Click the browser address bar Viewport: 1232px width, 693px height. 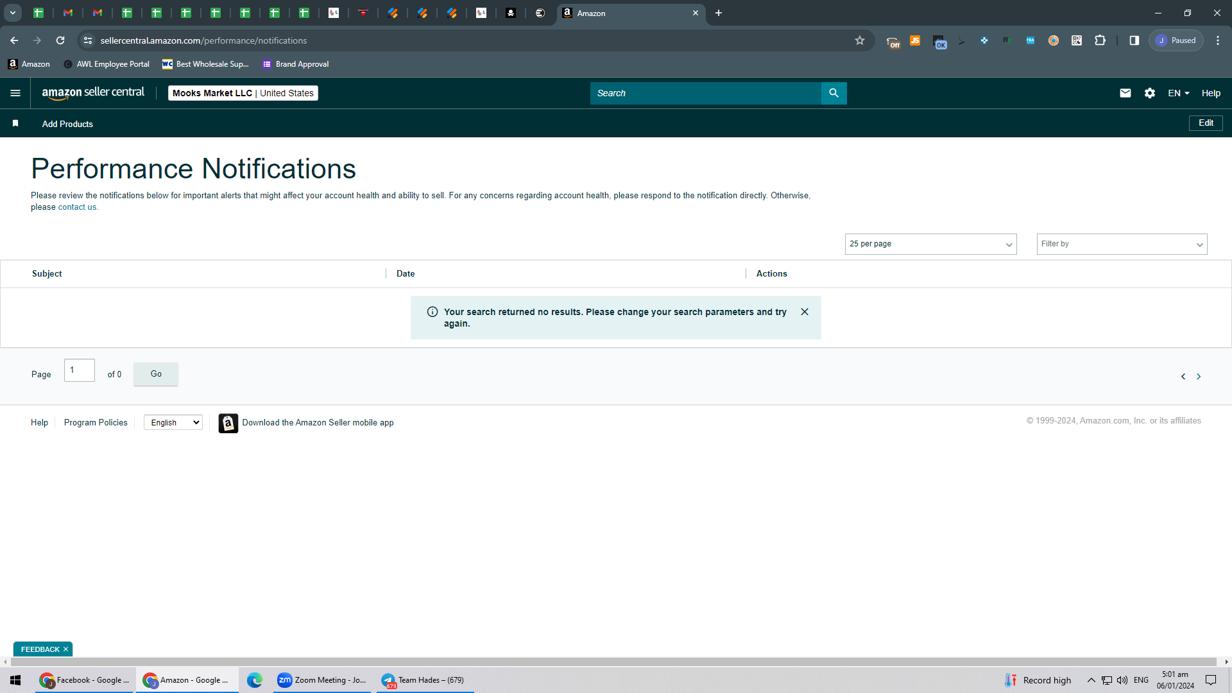click(475, 40)
